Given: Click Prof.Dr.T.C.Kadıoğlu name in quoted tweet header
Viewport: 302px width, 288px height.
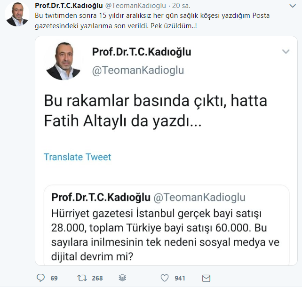Looking at the screenshot, I should coord(142,52).
